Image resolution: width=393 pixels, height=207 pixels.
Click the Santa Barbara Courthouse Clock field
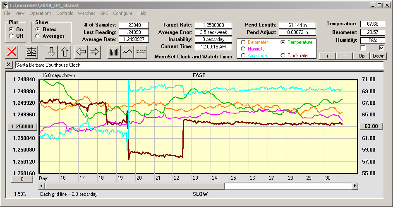[199, 65]
